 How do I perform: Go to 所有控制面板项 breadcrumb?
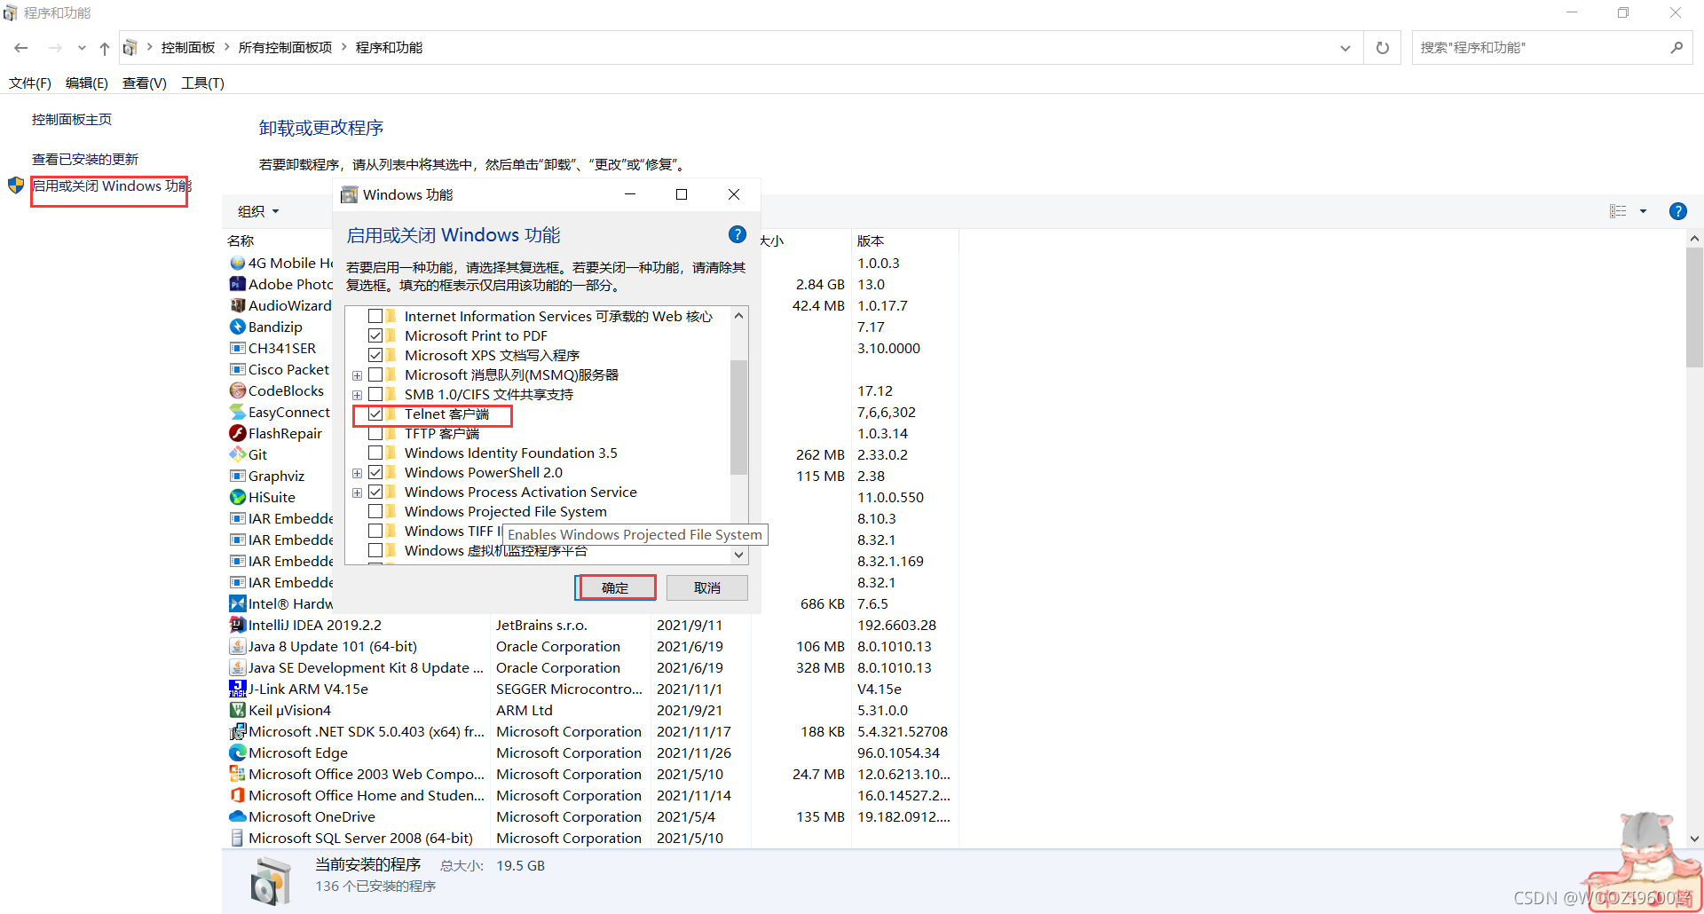click(x=285, y=47)
